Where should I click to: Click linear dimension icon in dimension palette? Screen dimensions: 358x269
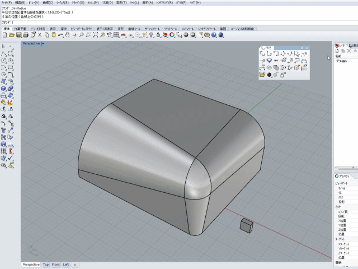[262, 54]
